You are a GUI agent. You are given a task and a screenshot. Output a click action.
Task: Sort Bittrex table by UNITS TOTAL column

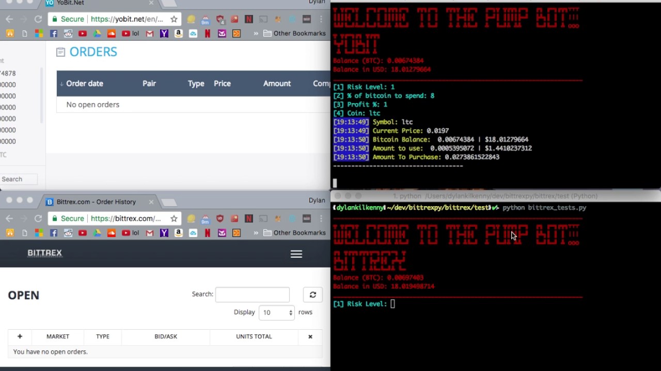[254, 336]
